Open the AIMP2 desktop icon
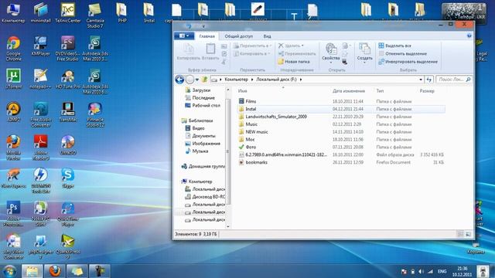The width and height of the screenshot is (495, 278). pos(13,111)
